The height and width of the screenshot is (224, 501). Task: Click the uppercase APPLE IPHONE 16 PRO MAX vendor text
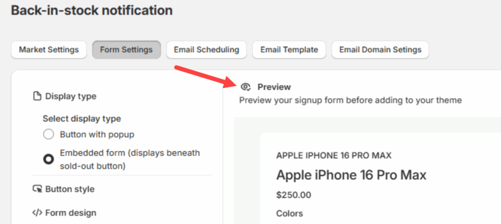click(334, 156)
